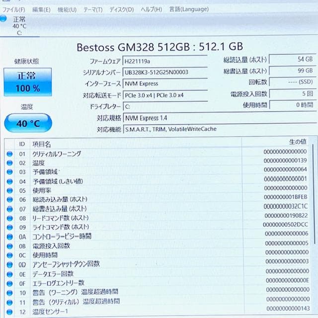
Task: Open the テーマ(T) menu
Action: coord(93,9)
